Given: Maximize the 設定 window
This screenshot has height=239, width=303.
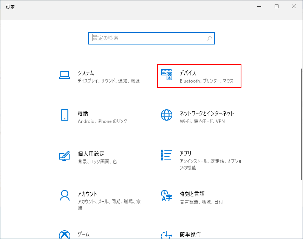Looking at the screenshot, I should point(277,6).
